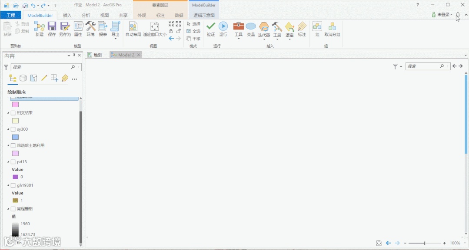
Task: Collapse the sy300 layer legend
Action: click(8, 129)
